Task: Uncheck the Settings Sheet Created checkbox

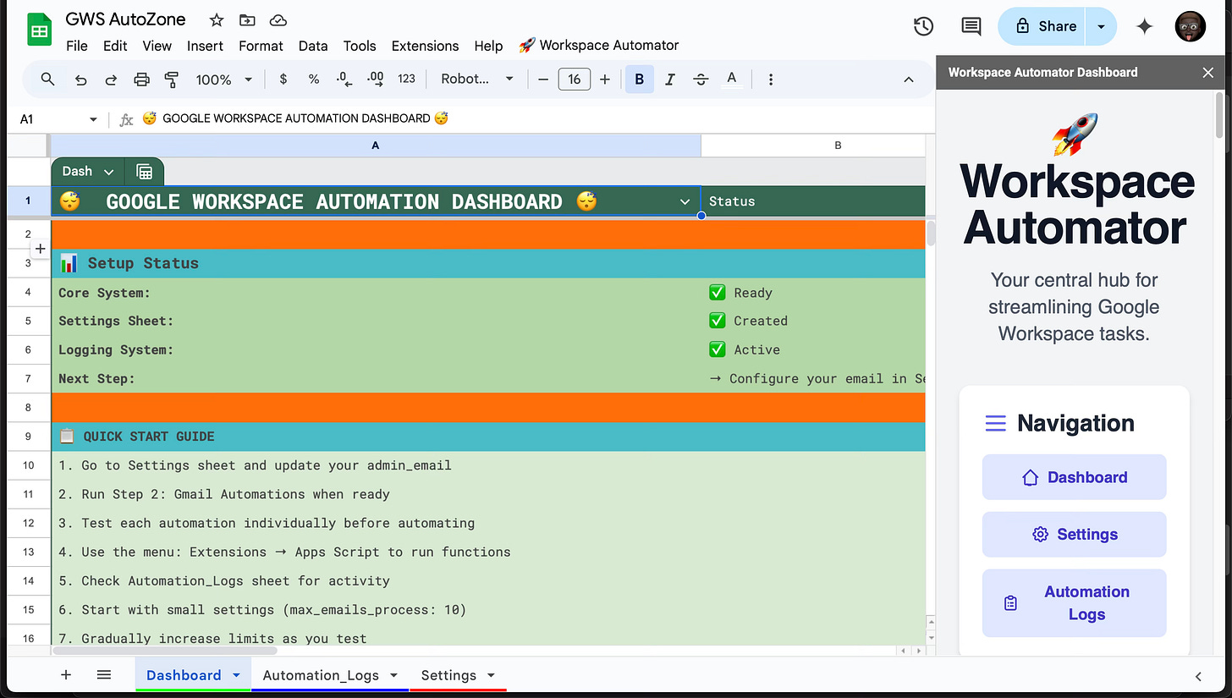Action: tap(717, 321)
